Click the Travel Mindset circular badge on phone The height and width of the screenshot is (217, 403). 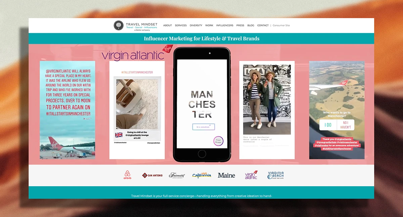[218, 141]
